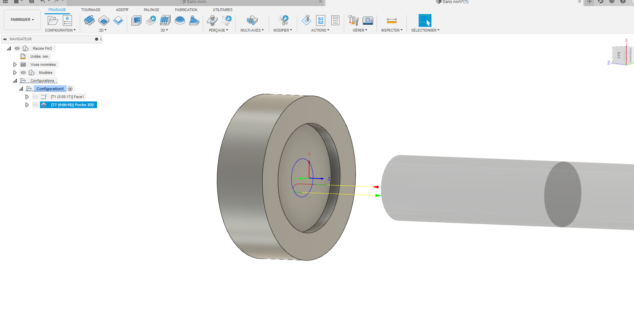The image size is (634, 313).
Task: Toggle hidden-eye visibility of Poche 2D2 operation
Action: click(x=35, y=105)
